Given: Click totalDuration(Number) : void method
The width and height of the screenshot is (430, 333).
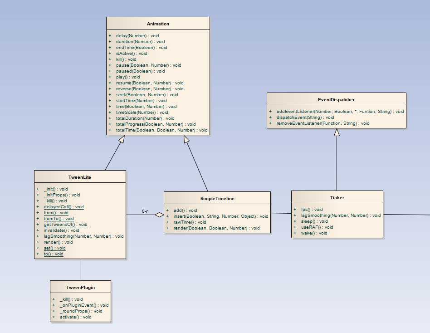Looking at the screenshot, I should click(145, 118).
